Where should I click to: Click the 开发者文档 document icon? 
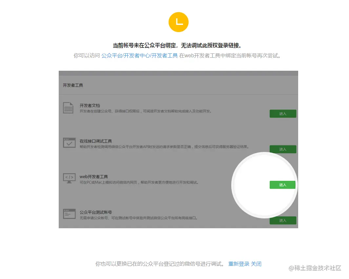(x=68, y=108)
